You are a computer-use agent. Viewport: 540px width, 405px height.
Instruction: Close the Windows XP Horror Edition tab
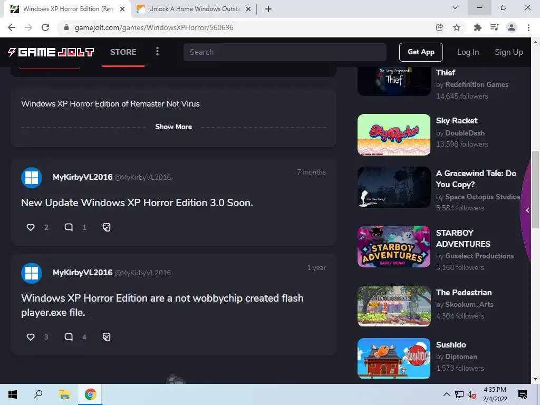122,9
